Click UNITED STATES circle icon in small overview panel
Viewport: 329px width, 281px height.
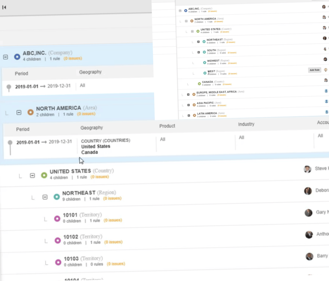click(x=198, y=31)
